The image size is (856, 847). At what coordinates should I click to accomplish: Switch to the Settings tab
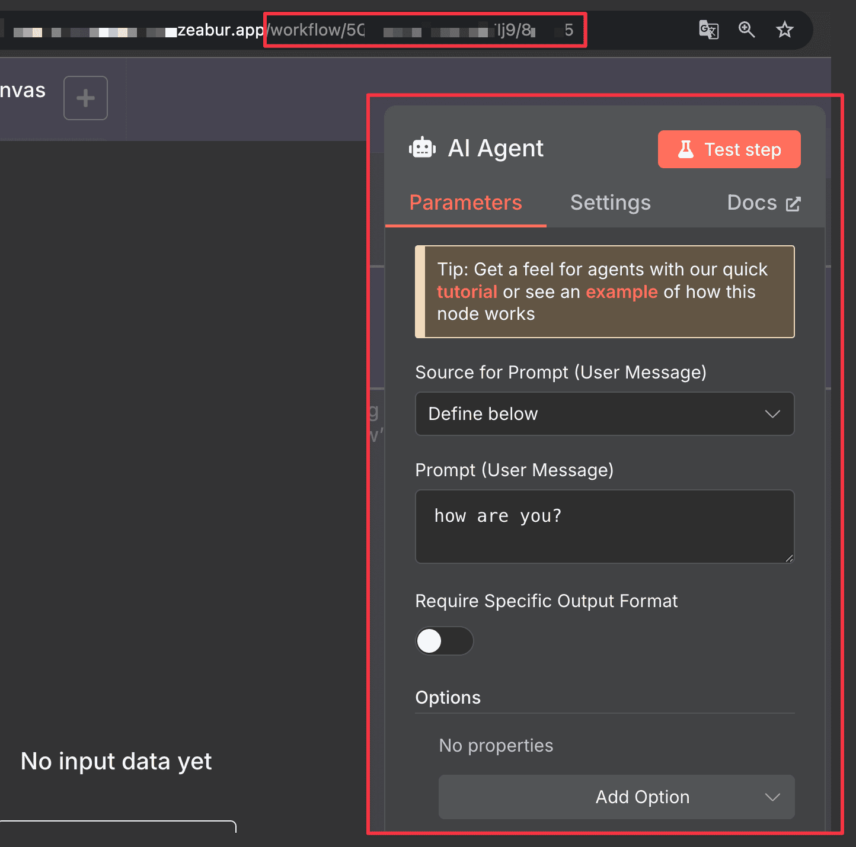(610, 203)
